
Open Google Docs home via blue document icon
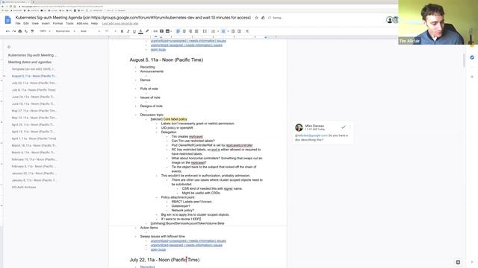(8, 20)
